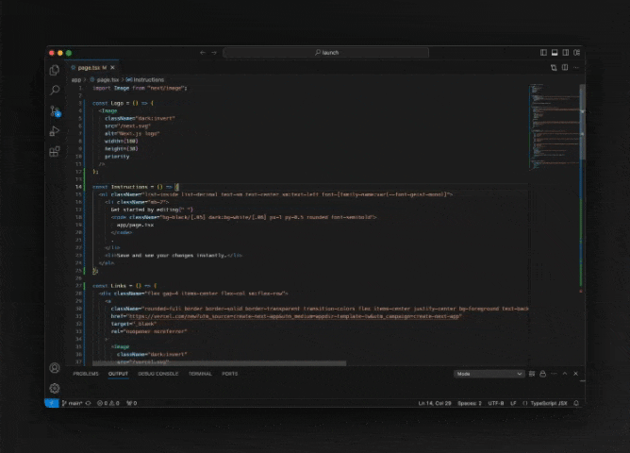Go back with the title bar arrow
Image resolution: width=630 pixels, height=453 pixels.
[203, 53]
